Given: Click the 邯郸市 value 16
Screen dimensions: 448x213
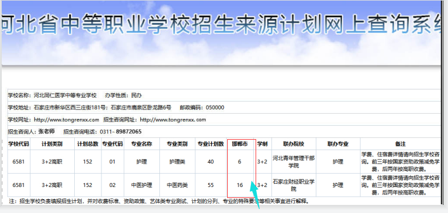Looking at the screenshot, I should pyautogui.click(x=240, y=185).
